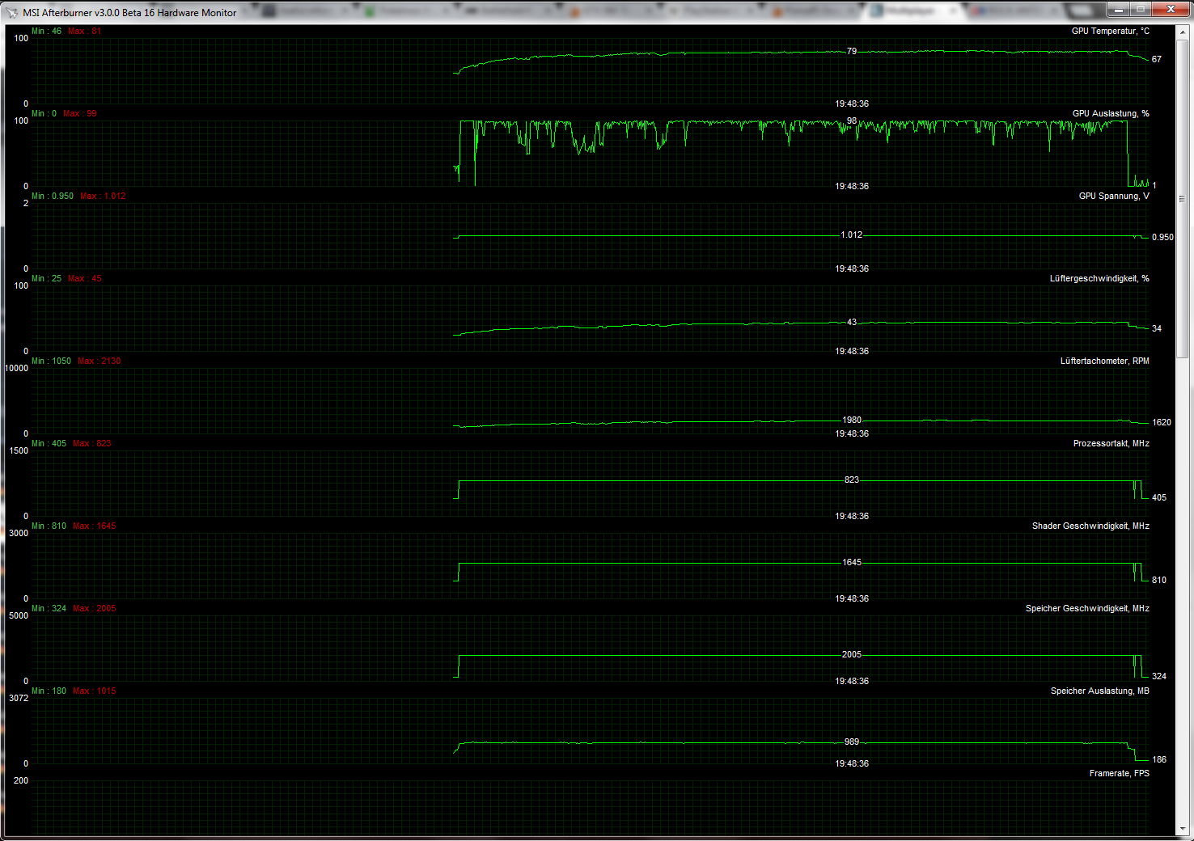
Task: Click the "200" axis value of Framerate graph
Action: [x=21, y=780]
